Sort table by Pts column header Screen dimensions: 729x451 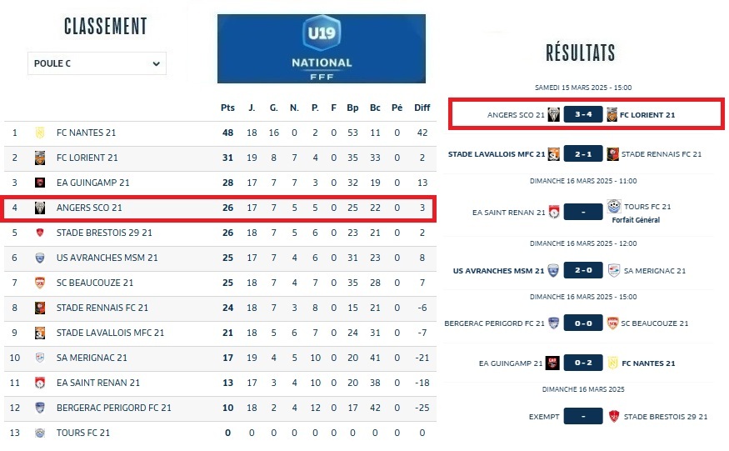coord(227,108)
